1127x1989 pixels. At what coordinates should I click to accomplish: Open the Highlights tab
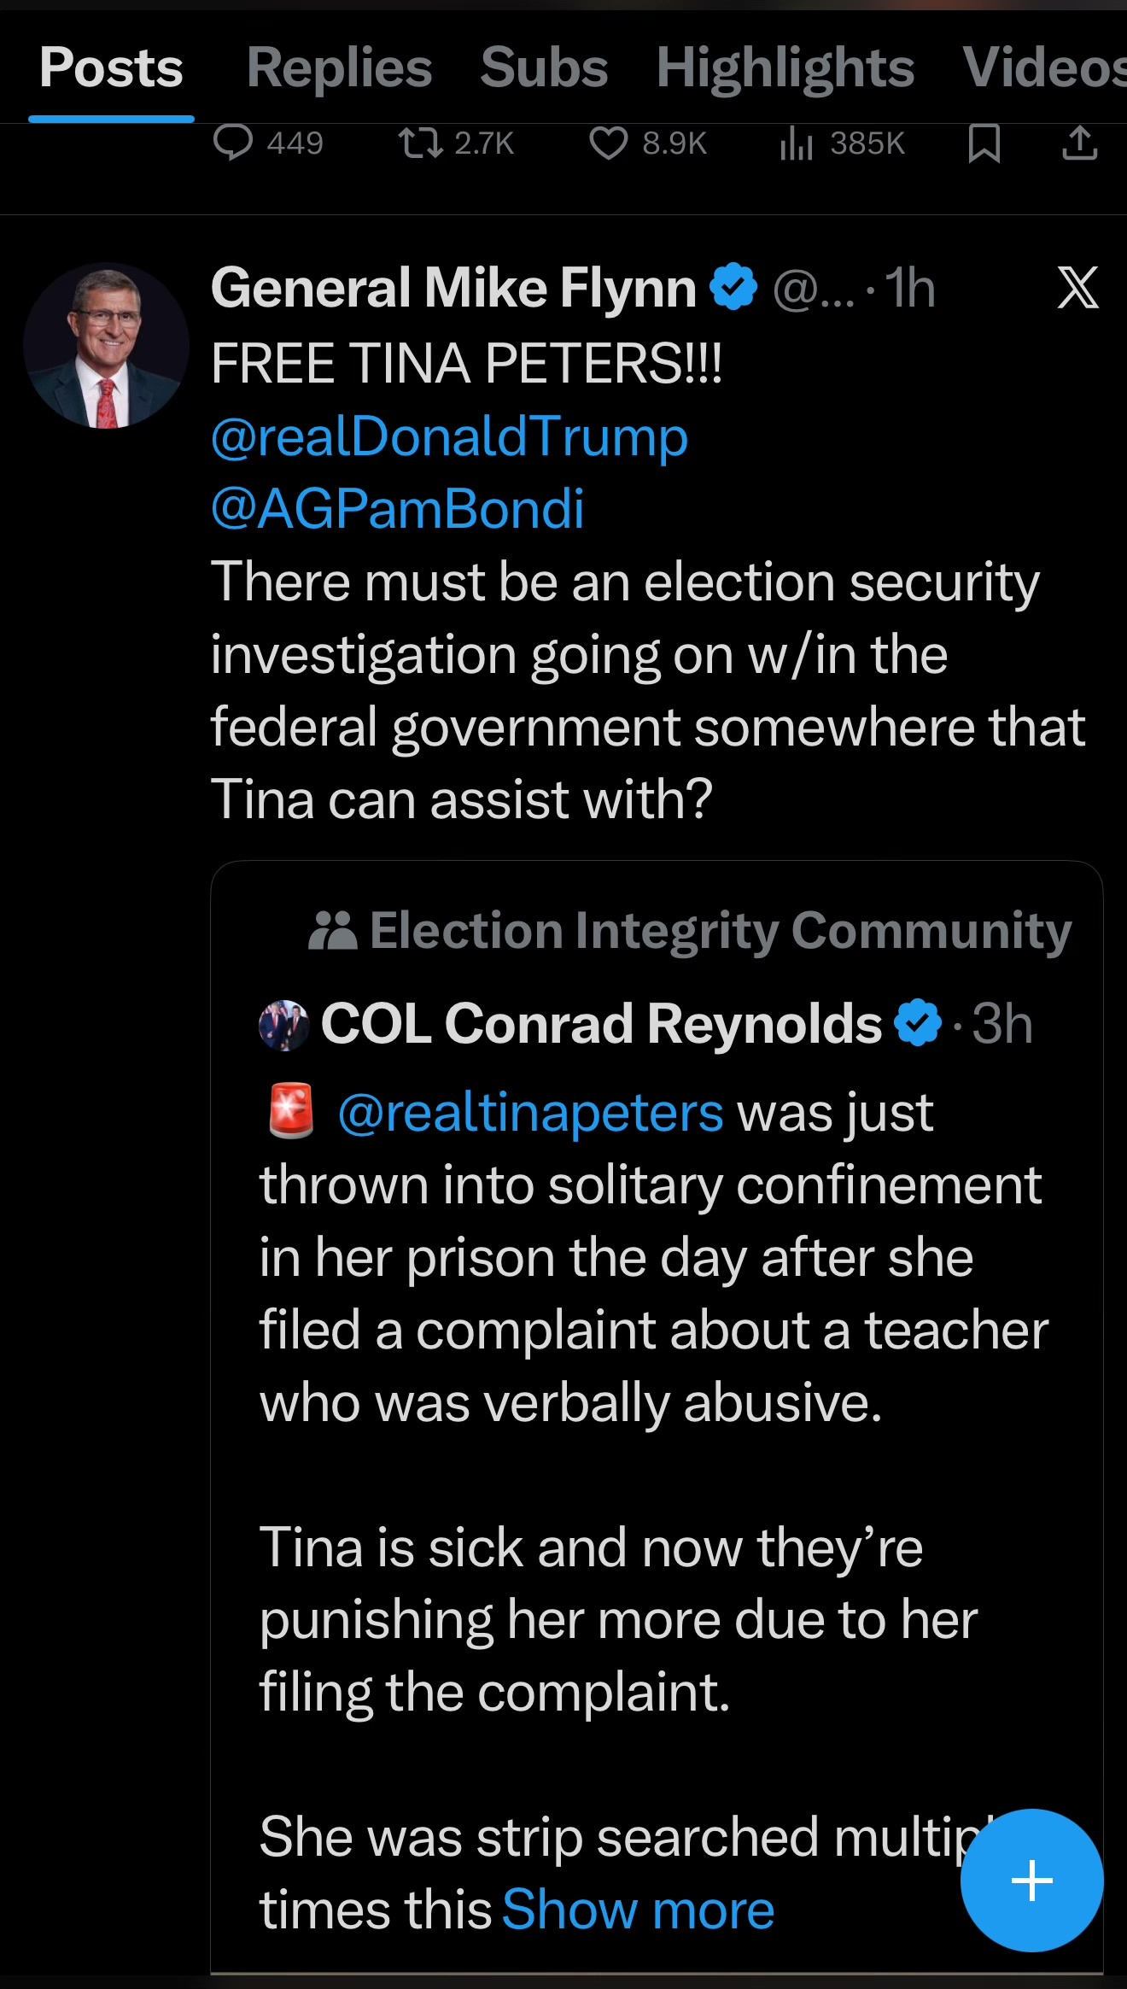(x=785, y=67)
